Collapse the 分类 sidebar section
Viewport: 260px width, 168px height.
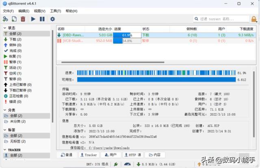click(x=5, y=110)
